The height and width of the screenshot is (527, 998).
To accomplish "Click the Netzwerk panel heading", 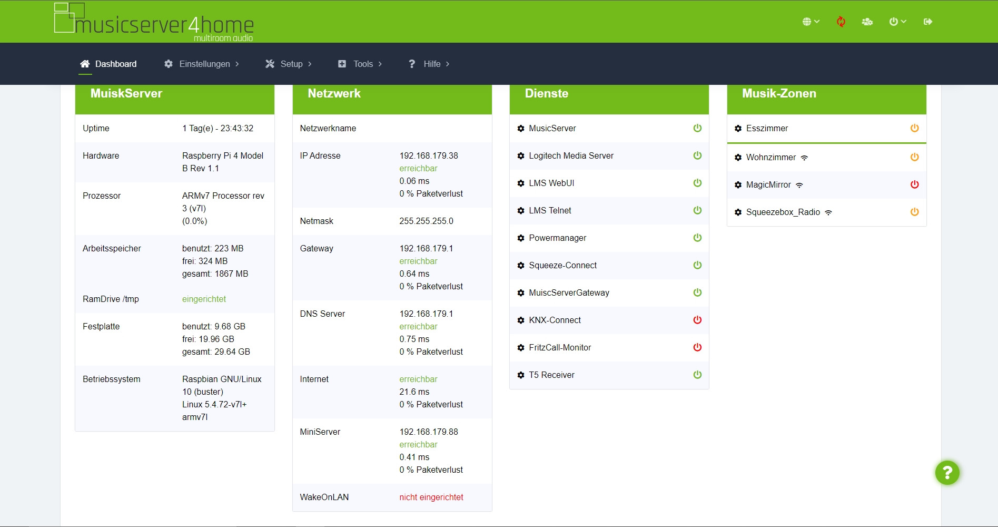I will click(334, 93).
